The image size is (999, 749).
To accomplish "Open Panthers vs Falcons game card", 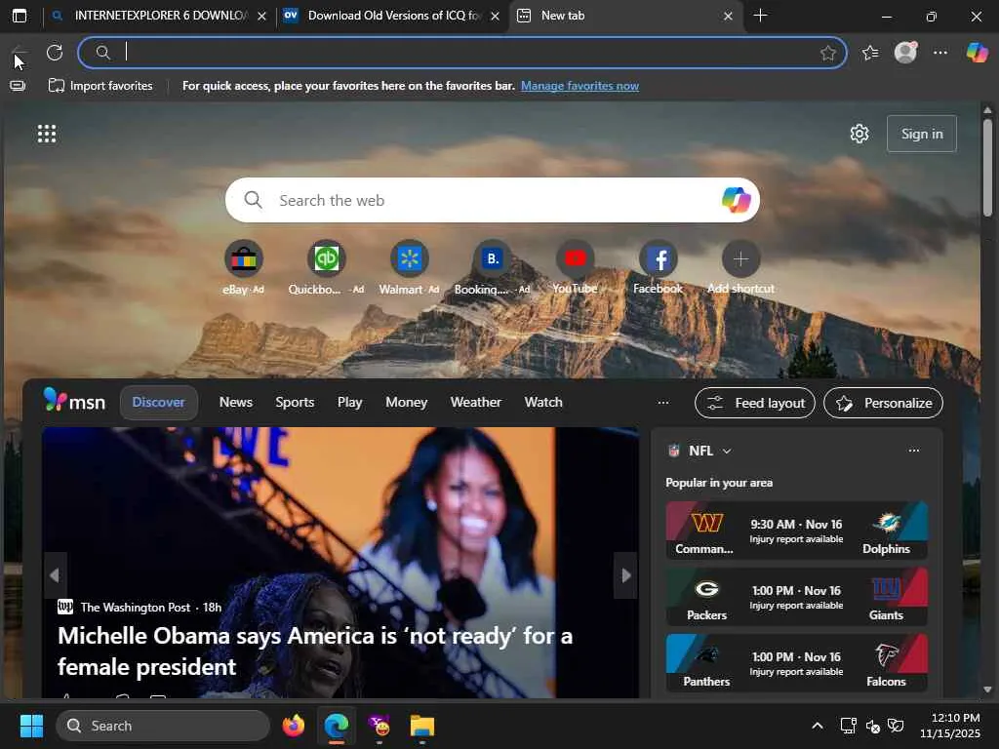I will (796, 663).
